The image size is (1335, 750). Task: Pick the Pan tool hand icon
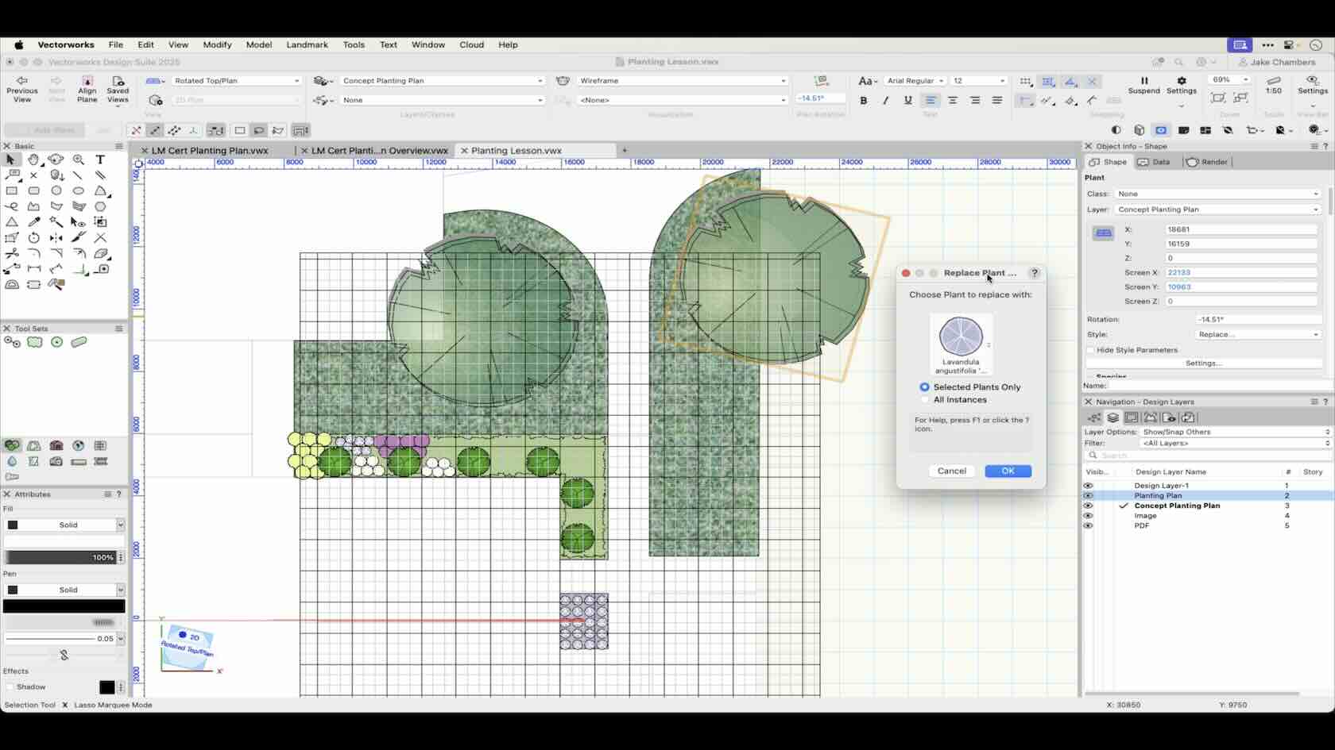coord(33,160)
